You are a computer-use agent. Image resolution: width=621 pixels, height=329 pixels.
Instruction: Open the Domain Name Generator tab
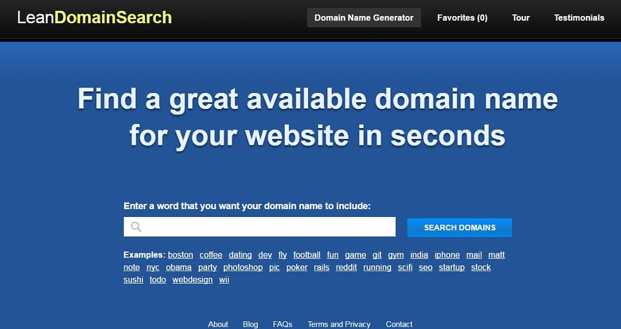click(364, 18)
